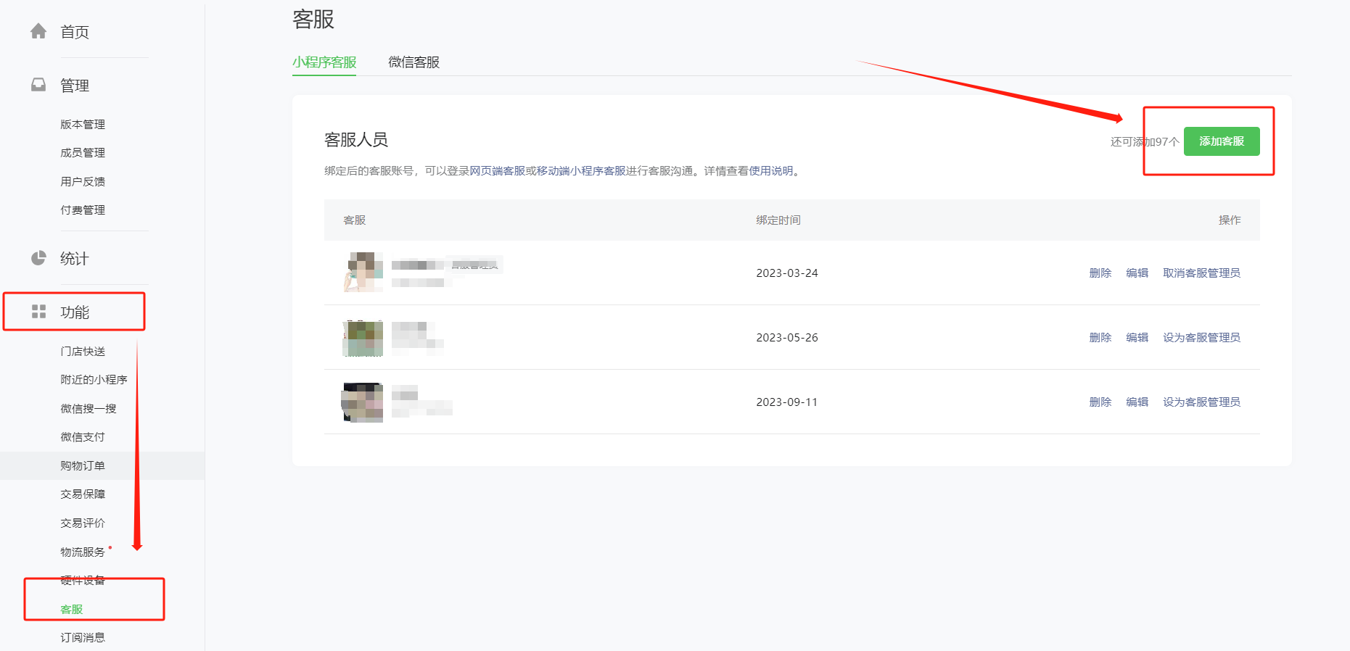Viewport: 1350px width, 651px height.
Task: Open the avatar of agent bound 2023-09-11
Action: coord(363,402)
